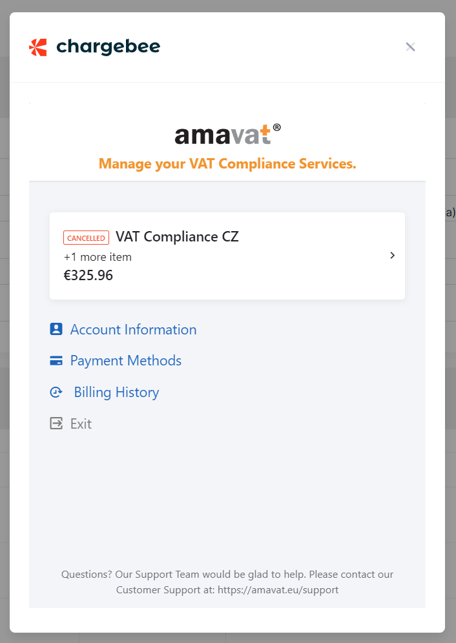Click the Billing History clock icon
Viewport: 456px width, 643px height.
pos(56,393)
